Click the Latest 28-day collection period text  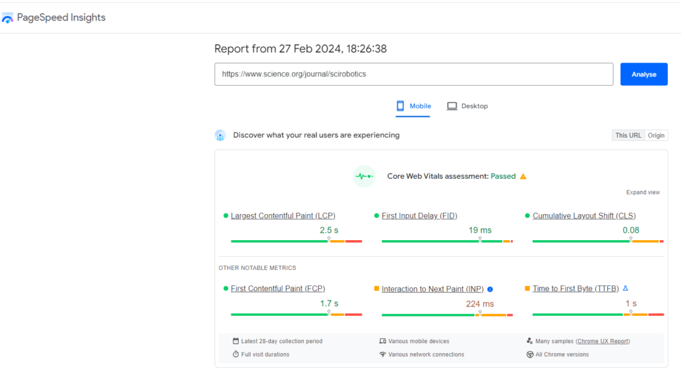(282, 341)
